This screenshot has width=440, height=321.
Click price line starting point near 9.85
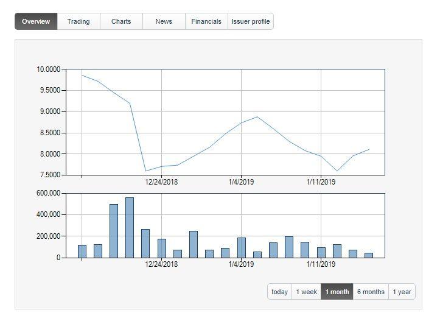click(82, 76)
